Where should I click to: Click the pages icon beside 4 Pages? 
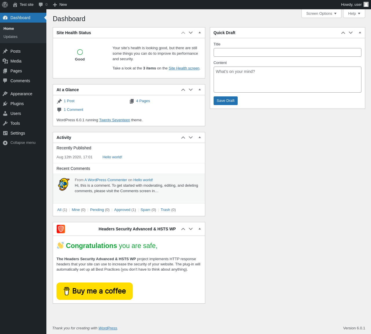pos(132,101)
